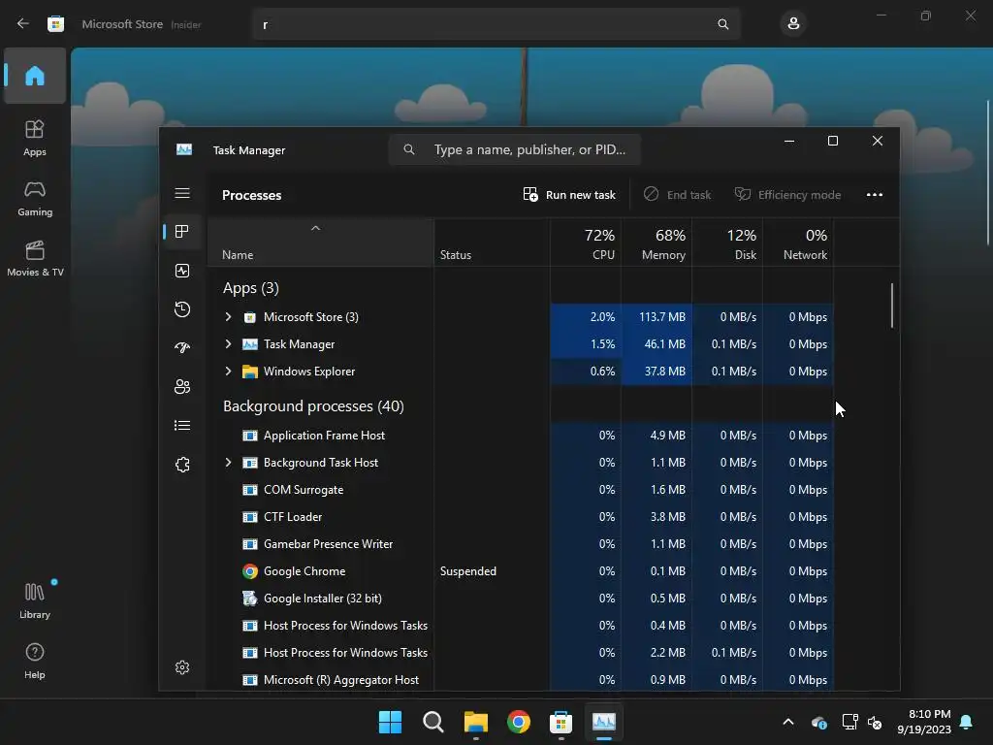Open Gaming section in Microsoft Store
Viewport: 993px width, 745px height.
pos(35,198)
